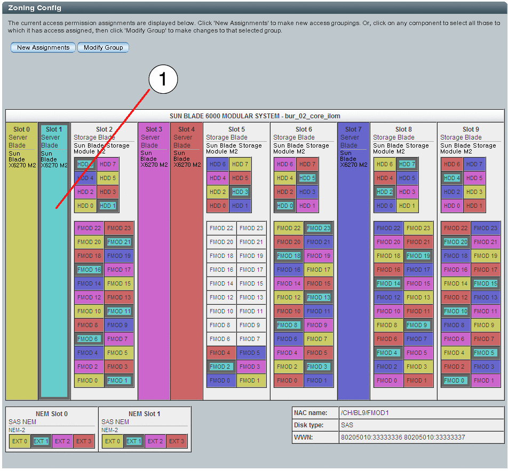Select HDD 3 in Slot 2
The image size is (508, 471).
pyautogui.click(x=108, y=192)
